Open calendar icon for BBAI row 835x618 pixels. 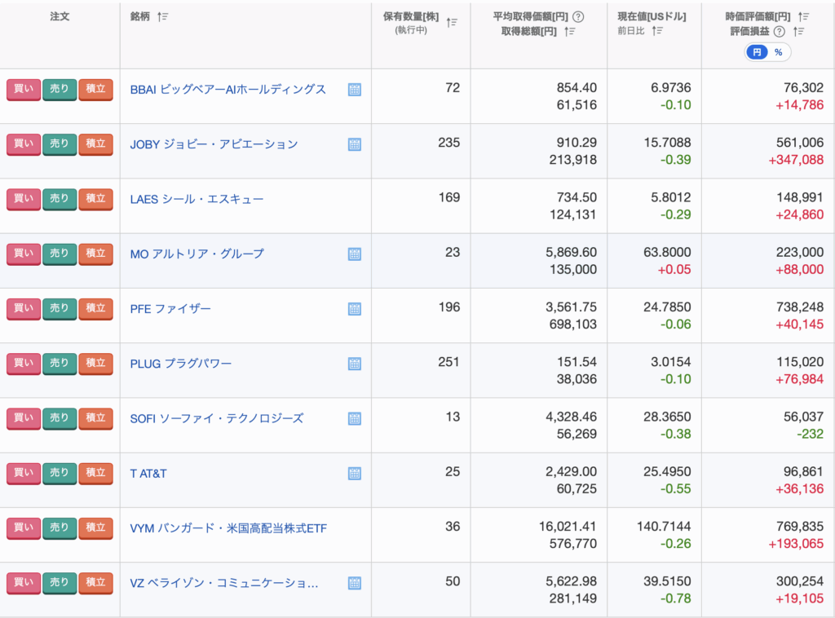point(355,90)
